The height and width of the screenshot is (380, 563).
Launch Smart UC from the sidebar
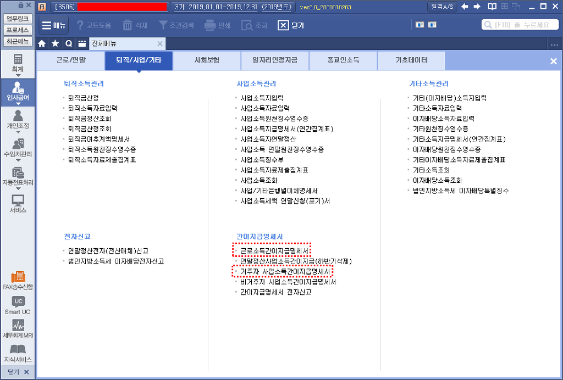[x=18, y=305]
